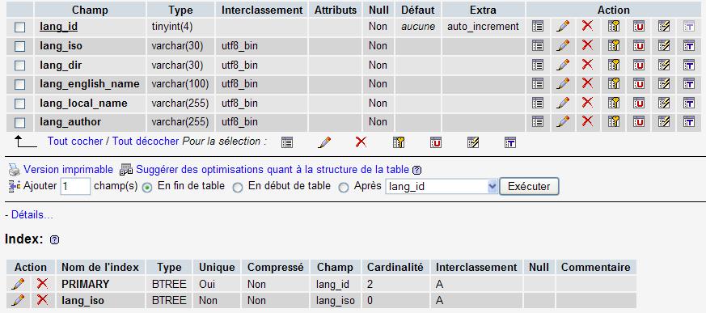Open the table optimization help icon
Viewport: 706px width, 313px height.
tap(417, 170)
